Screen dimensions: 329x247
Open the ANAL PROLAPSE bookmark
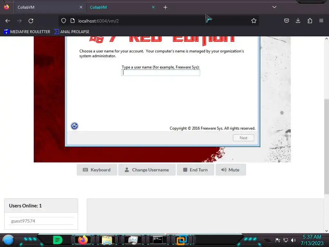point(72,32)
